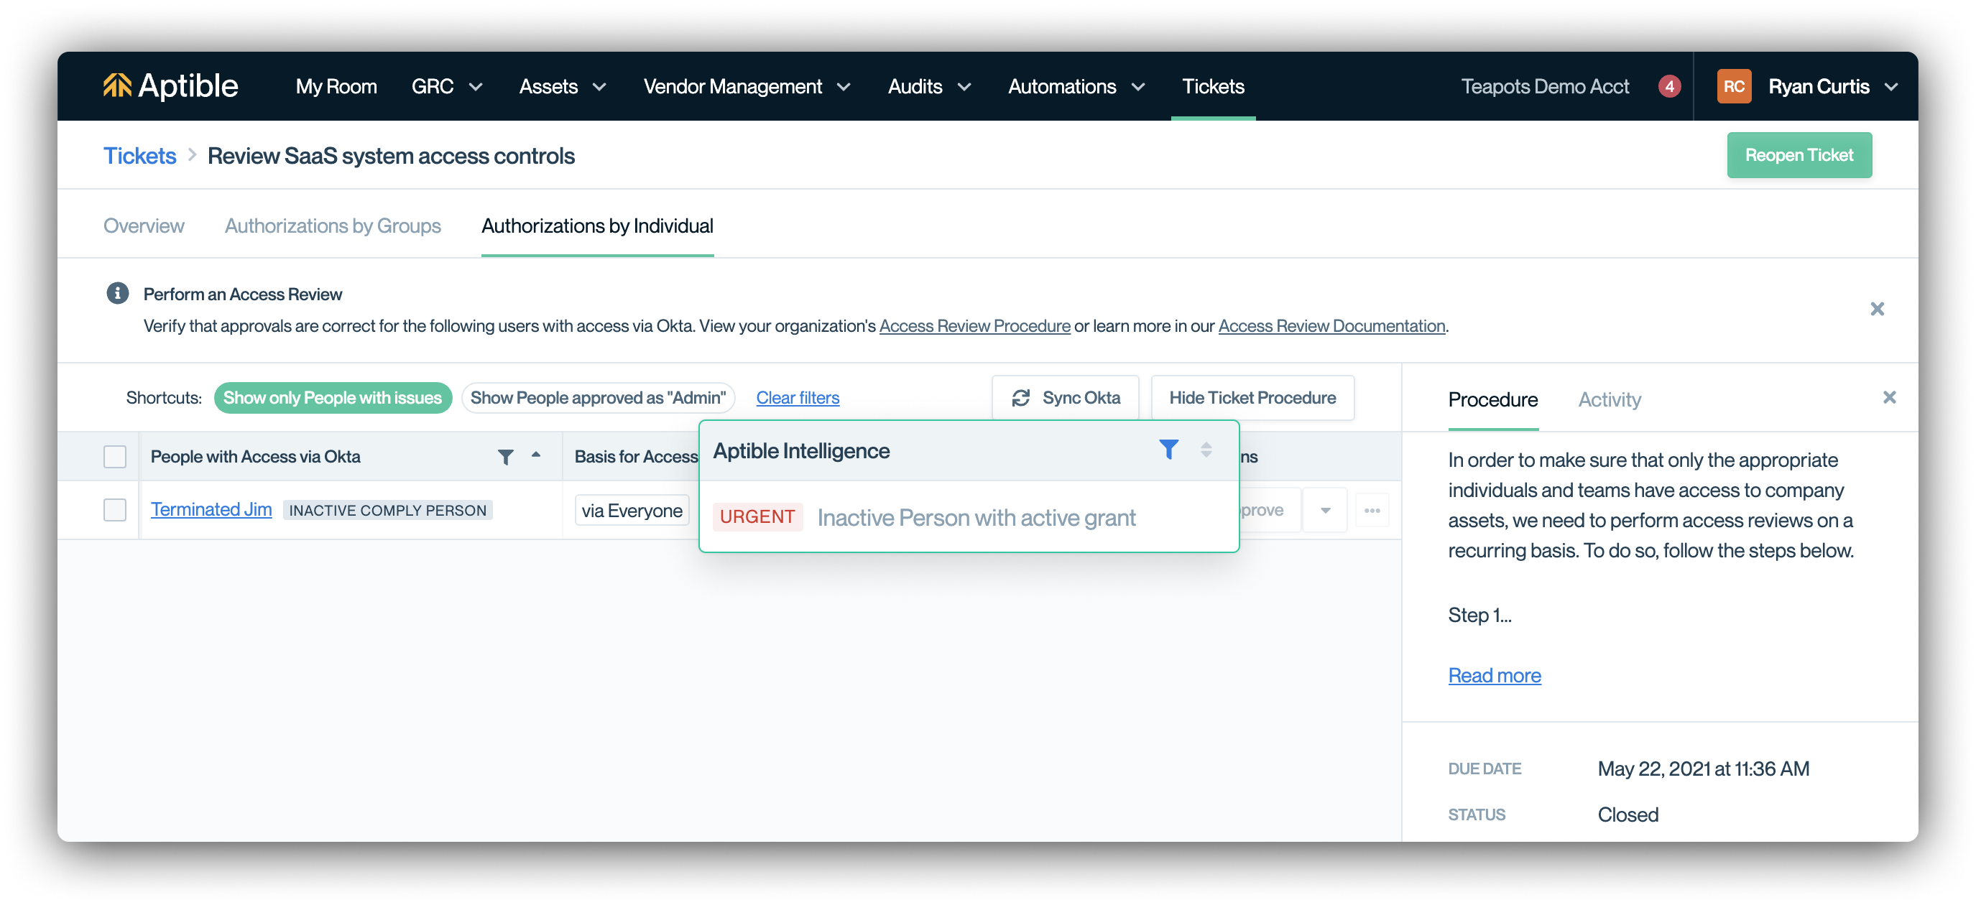Close the Procedure side panel
The width and height of the screenshot is (1976, 905).
point(1888,397)
